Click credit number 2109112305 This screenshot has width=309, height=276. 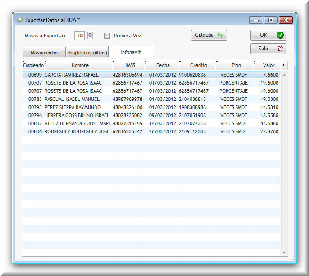192,131
